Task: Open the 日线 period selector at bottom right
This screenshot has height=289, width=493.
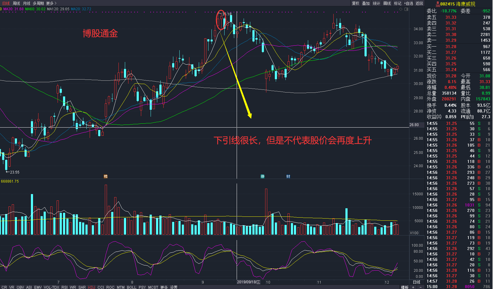Action: [417, 282]
